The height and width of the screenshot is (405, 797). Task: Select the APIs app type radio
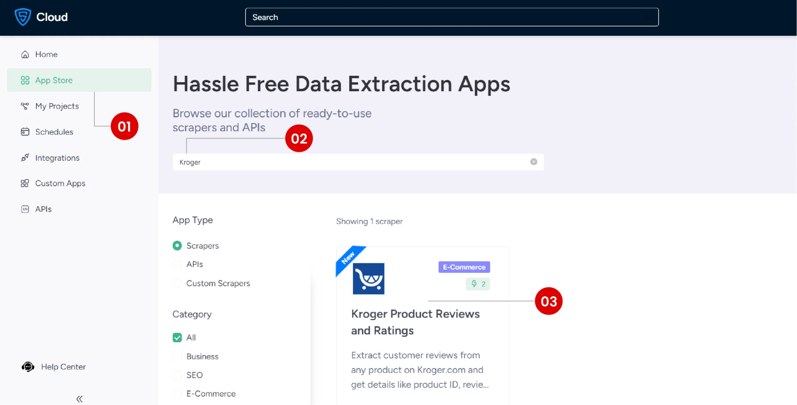coord(177,264)
